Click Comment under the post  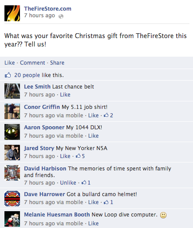pos(32,63)
